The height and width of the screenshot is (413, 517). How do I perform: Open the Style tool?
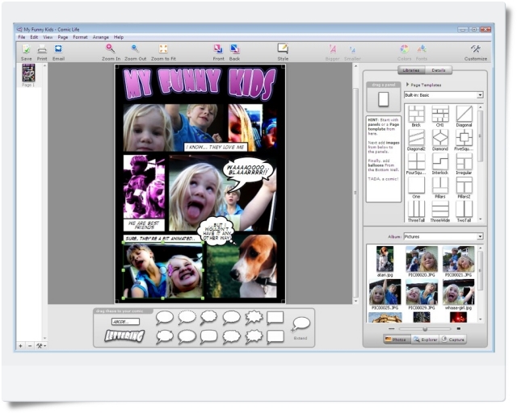[283, 48]
